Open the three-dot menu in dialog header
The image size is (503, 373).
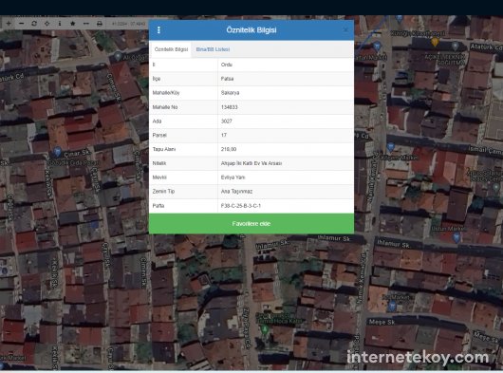(158, 29)
